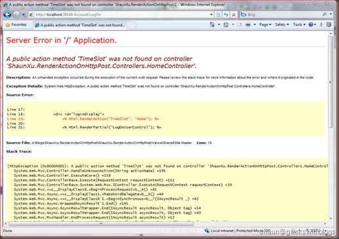The image size is (339, 239).
Task: Click the localhost address bar URL
Action: point(68,14)
